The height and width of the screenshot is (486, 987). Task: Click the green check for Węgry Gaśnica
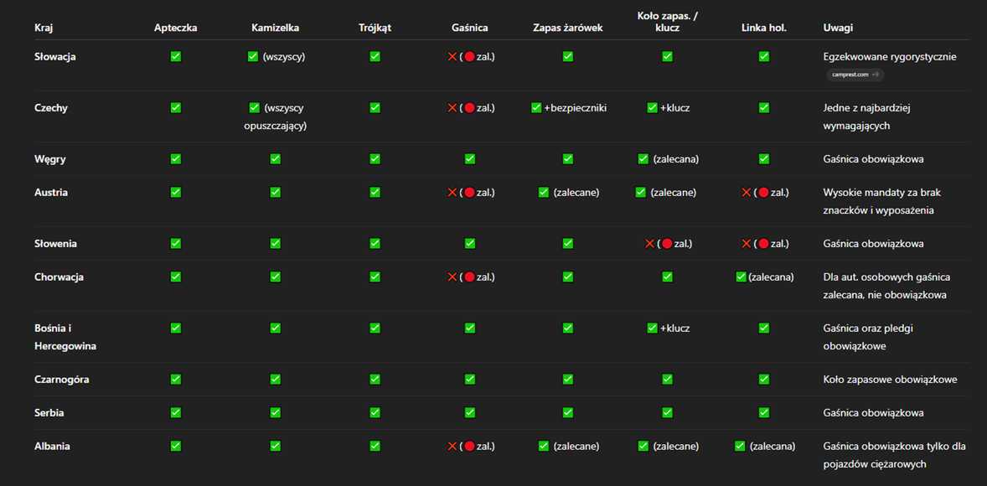(470, 159)
